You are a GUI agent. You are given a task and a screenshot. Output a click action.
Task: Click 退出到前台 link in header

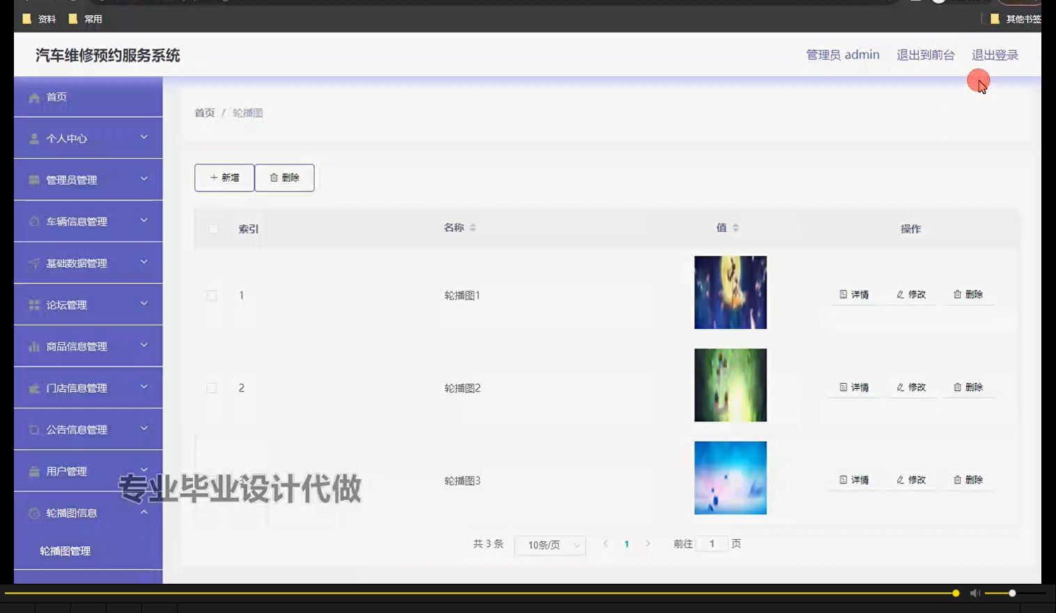point(925,55)
